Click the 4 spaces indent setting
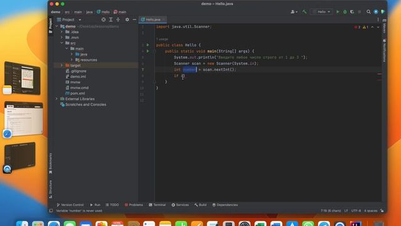This screenshot has width=401, height=226. [370, 211]
